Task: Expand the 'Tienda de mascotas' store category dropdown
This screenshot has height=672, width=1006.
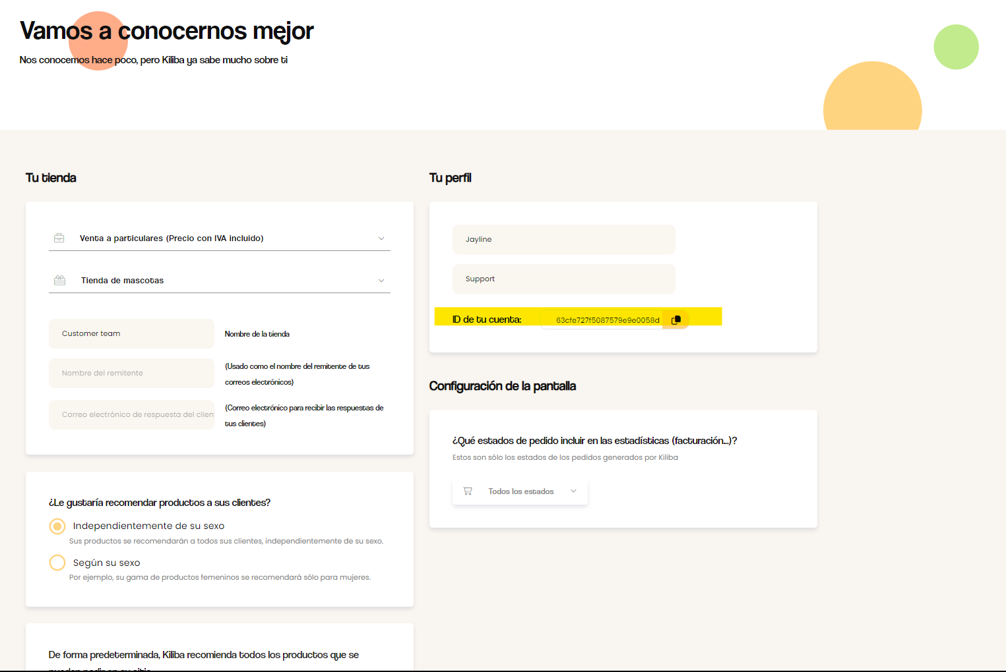Action: pos(220,280)
